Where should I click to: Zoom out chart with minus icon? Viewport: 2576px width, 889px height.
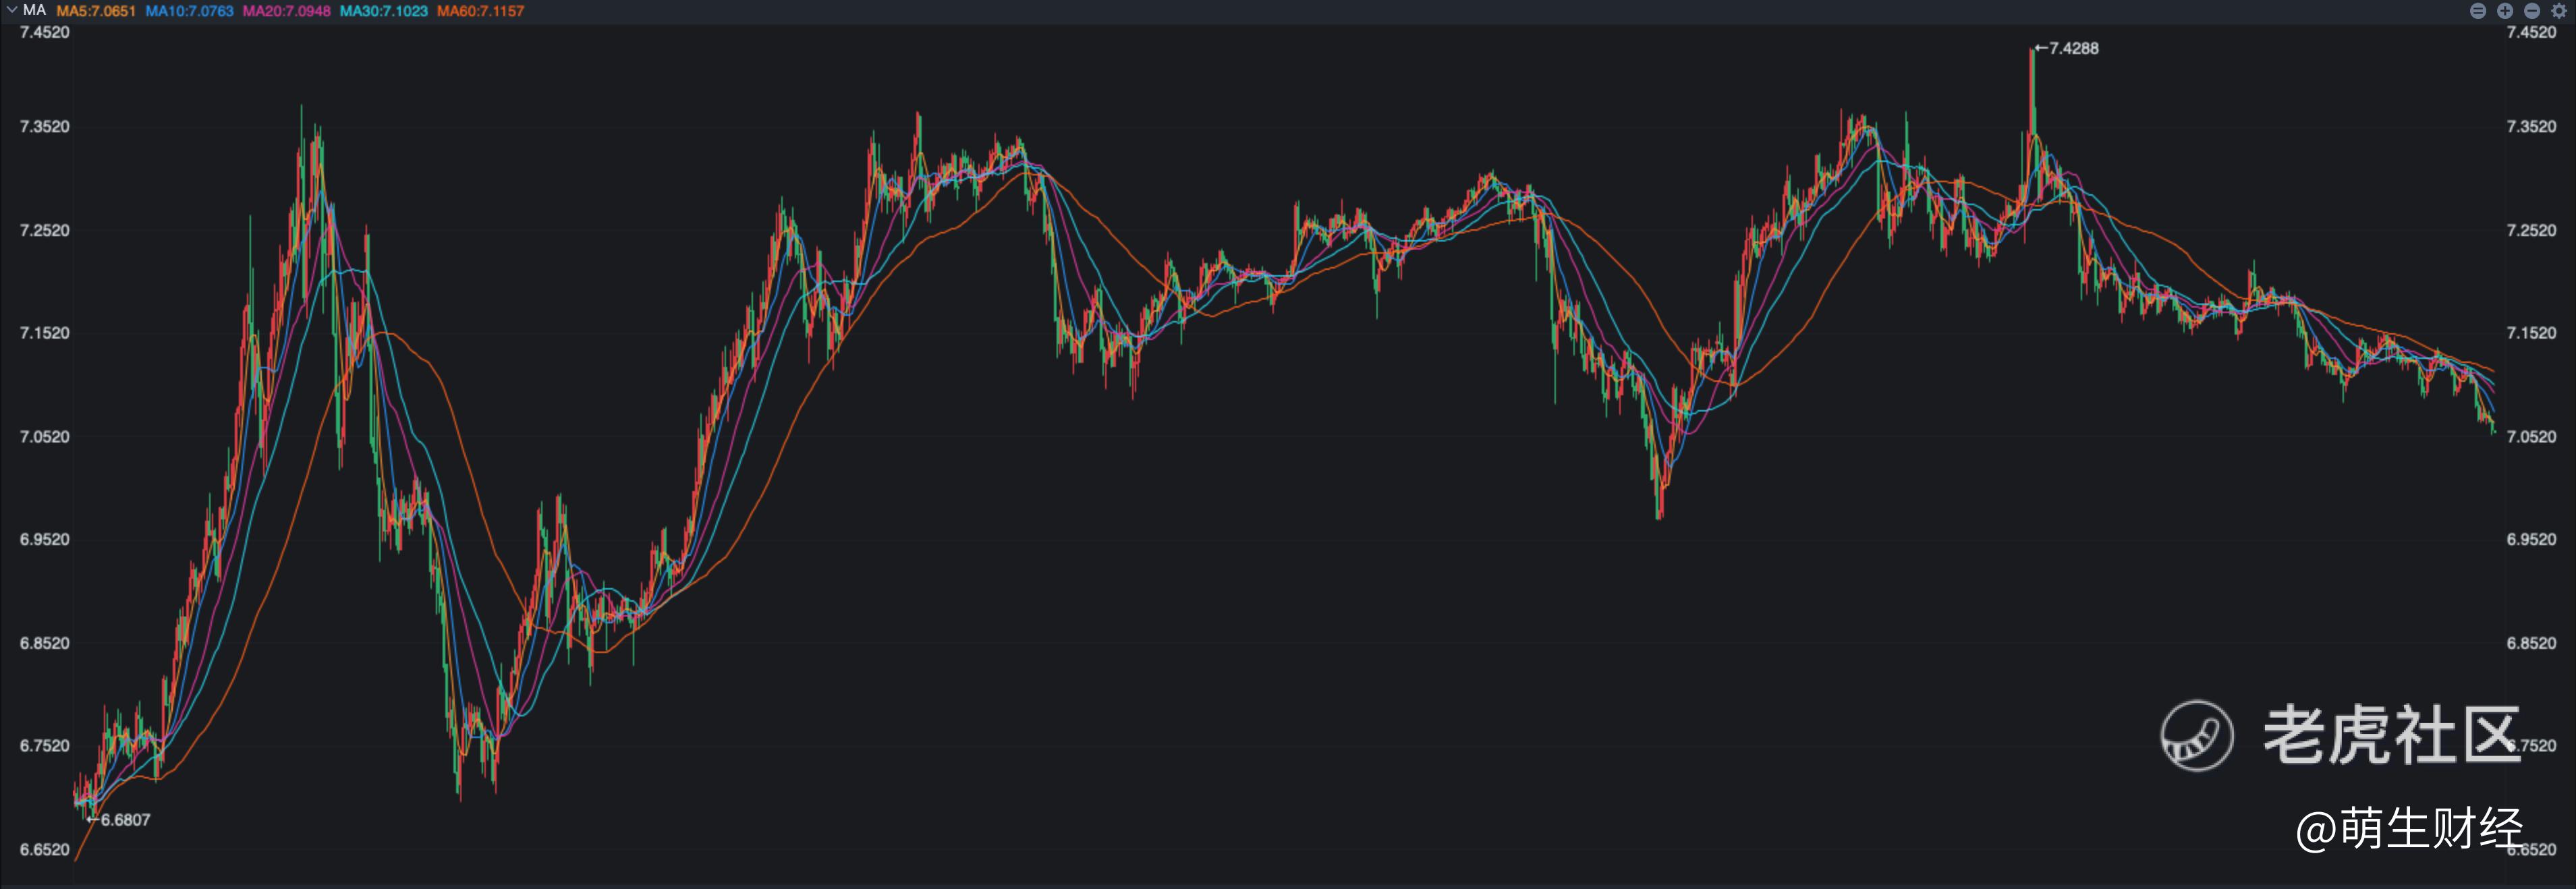tap(2532, 11)
